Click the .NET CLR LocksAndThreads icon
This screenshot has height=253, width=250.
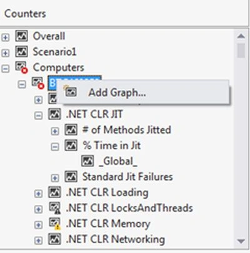[x=54, y=208]
